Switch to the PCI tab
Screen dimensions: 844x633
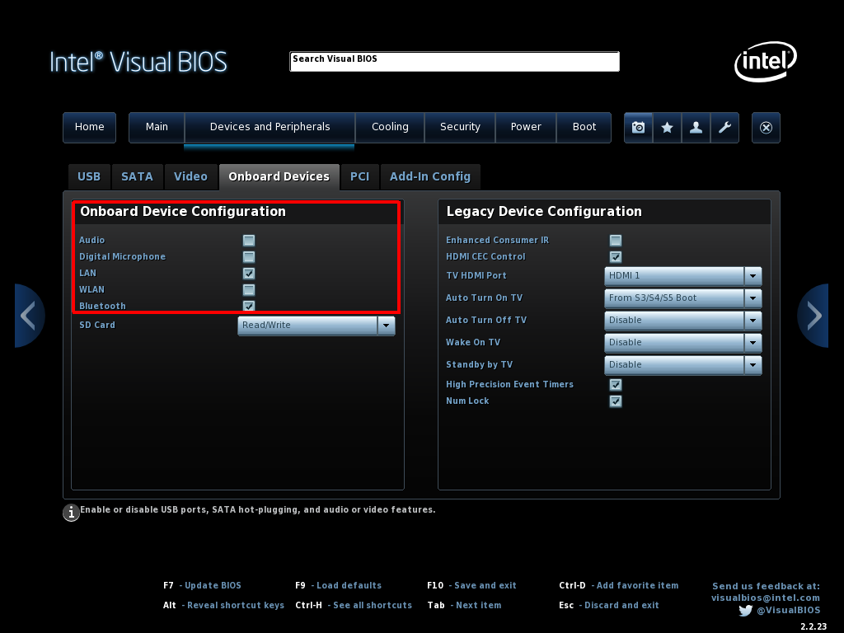[x=359, y=177]
